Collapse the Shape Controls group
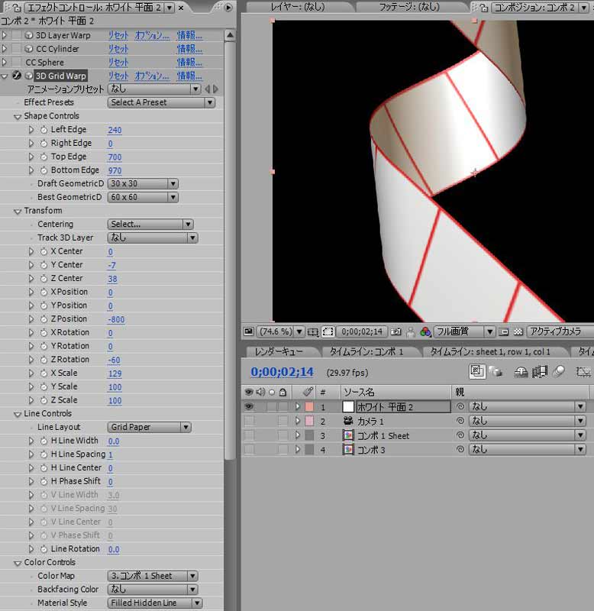This screenshot has width=594, height=611. (x=18, y=117)
